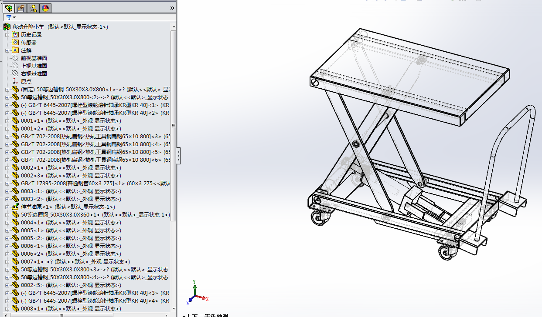Image resolution: width=542 pixels, height=317 pixels.
Task: Select the 注解 annotations icon
Action: click(x=15, y=50)
